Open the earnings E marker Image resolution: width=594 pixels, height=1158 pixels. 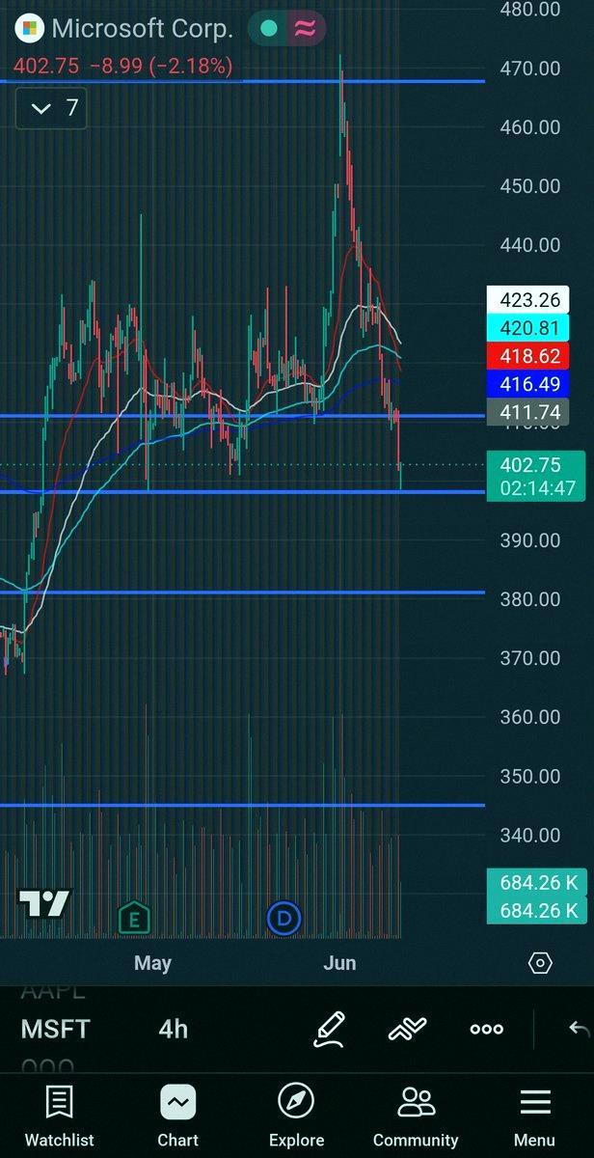pos(134,918)
